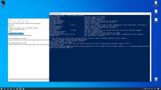The width and height of the screenshot is (161, 90).
Task: Click the Notepad title bar icon
Action: click(9, 20)
